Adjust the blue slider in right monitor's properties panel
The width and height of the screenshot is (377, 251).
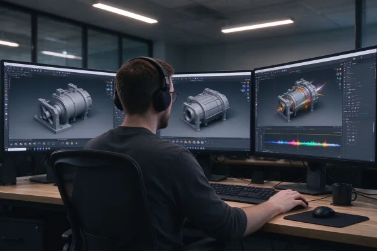364,114
